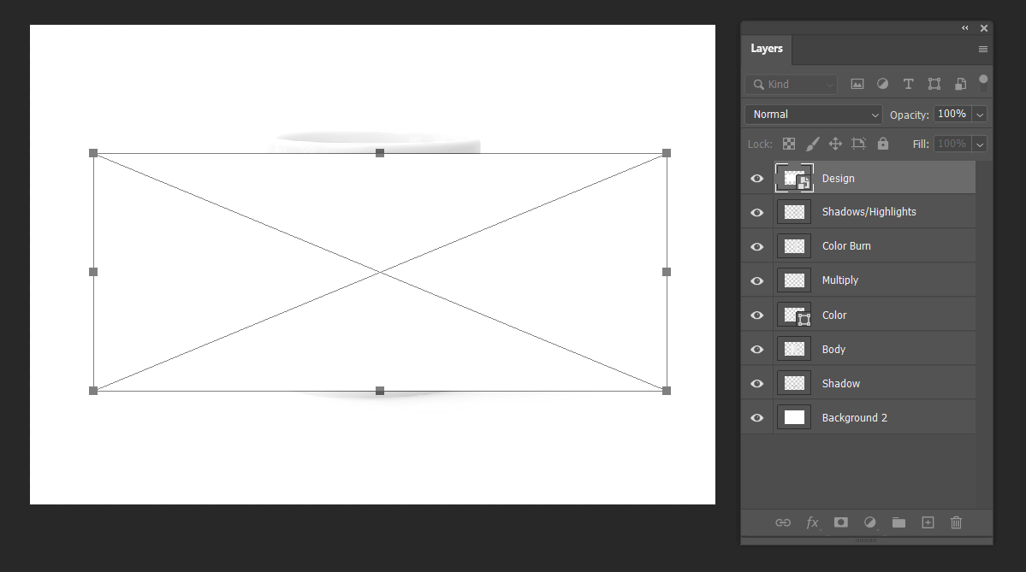Image resolution: width=1026 pixels, height=572 pixels.
Task: Click the bottom-left transform handle
Action: [93, 391]
